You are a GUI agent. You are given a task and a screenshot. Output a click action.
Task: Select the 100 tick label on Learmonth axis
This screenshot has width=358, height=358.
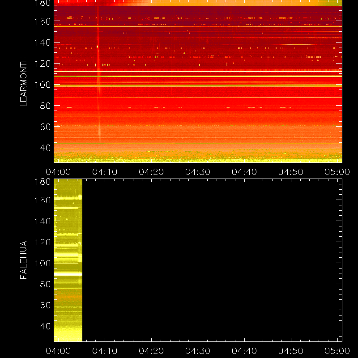pos(43,85)
